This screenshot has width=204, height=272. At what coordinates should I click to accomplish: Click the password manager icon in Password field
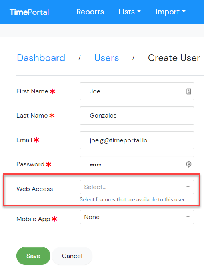point(189,164)
